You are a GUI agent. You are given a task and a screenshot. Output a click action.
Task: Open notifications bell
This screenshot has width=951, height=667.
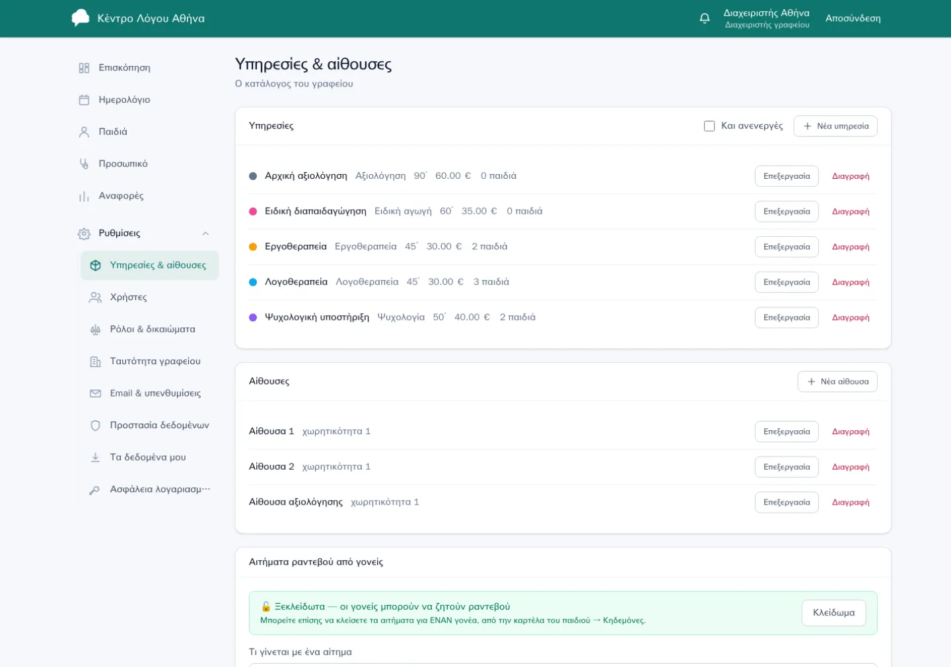[705, 18]
